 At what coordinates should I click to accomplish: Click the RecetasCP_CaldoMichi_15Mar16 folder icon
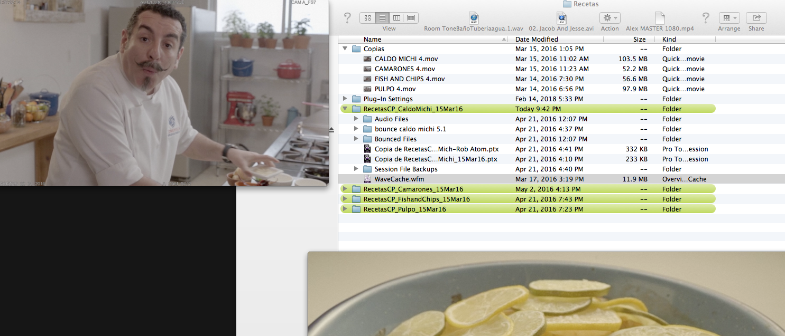click(x=356, y=109)
